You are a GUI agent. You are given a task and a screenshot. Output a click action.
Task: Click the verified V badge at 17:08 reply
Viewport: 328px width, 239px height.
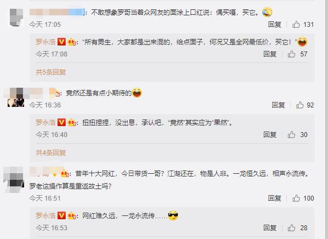(x=61, y=42)
